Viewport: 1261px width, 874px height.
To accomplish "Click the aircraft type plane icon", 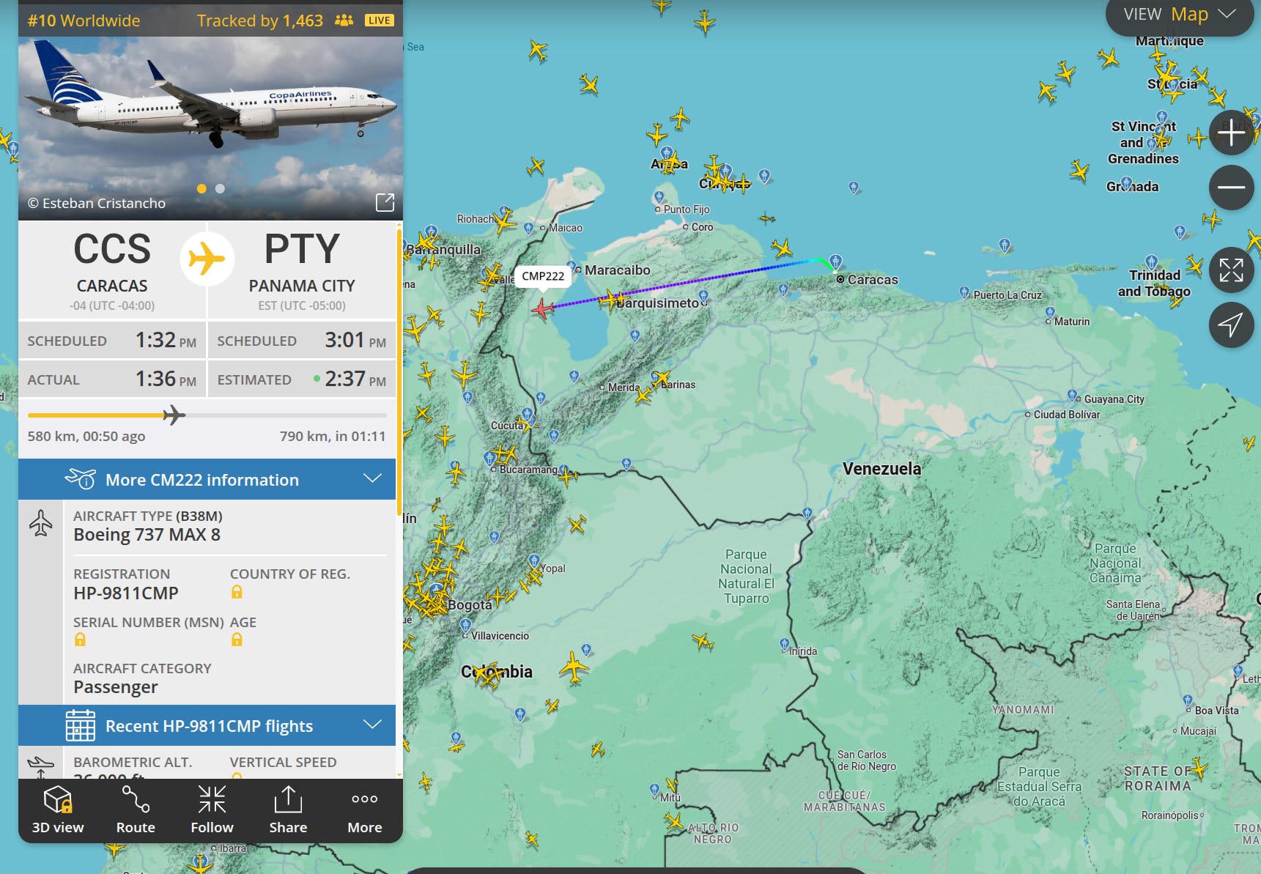I will point(41,523).
